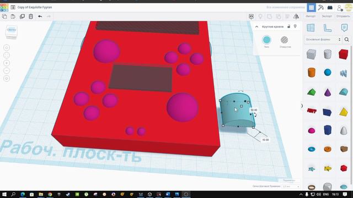Invite collaborator with person-plus icon
The image size is (353, 198).
tap(340, 8)
